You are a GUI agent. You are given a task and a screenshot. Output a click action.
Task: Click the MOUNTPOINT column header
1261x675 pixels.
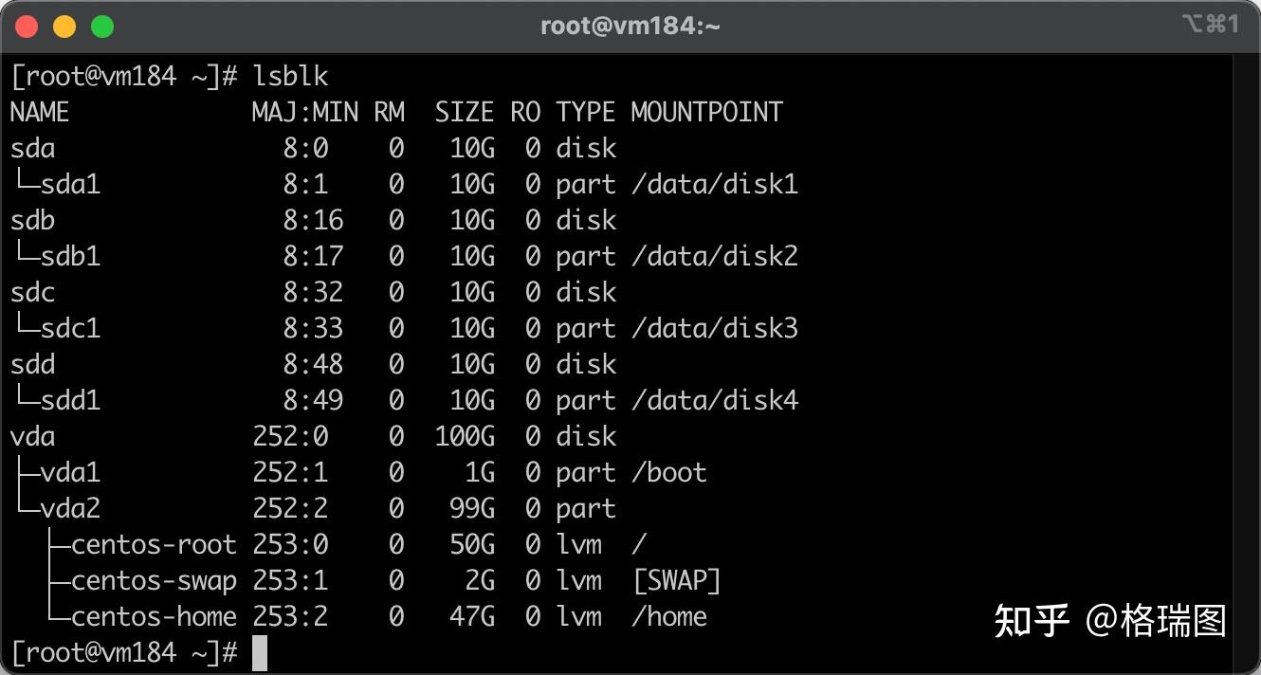707,112
